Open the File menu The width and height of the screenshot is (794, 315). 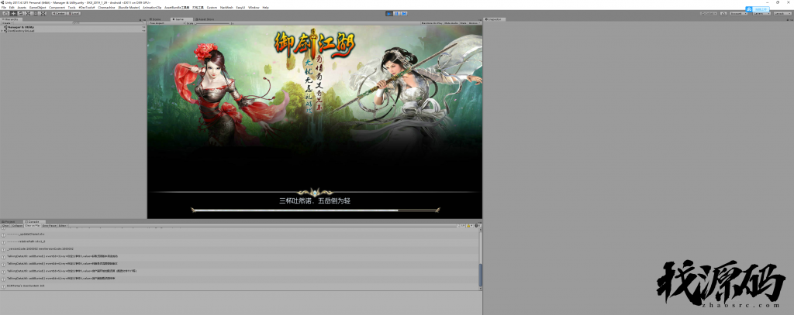[x=4, y=8]
